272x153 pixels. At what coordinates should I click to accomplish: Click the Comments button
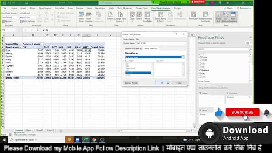point(244,8)
